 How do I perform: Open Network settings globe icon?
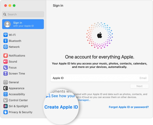click(x=6, y=47)
